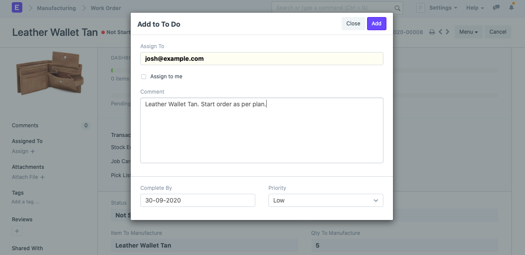Click the add review plus icon
This screenshot has height=255, width=525.
pyautogui.click(x=17, y=231)
